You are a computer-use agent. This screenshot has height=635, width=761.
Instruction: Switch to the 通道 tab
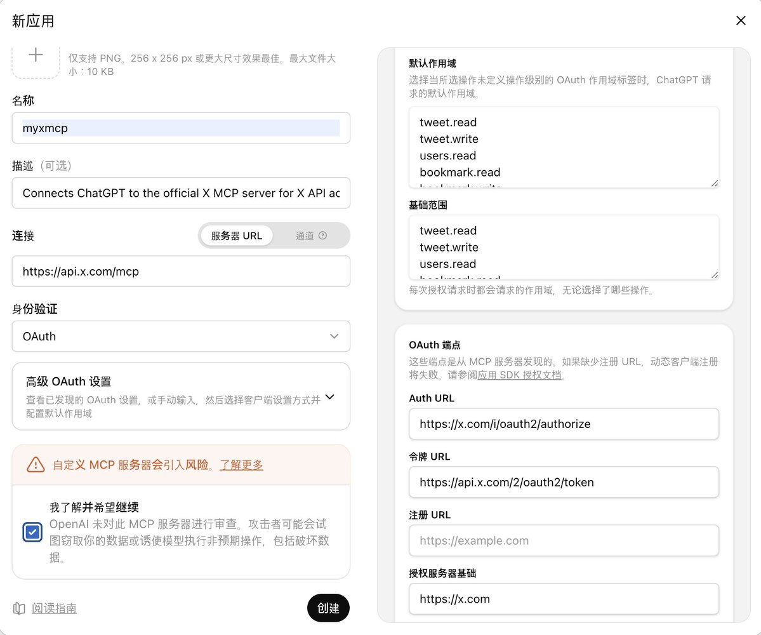coord(310,236)
